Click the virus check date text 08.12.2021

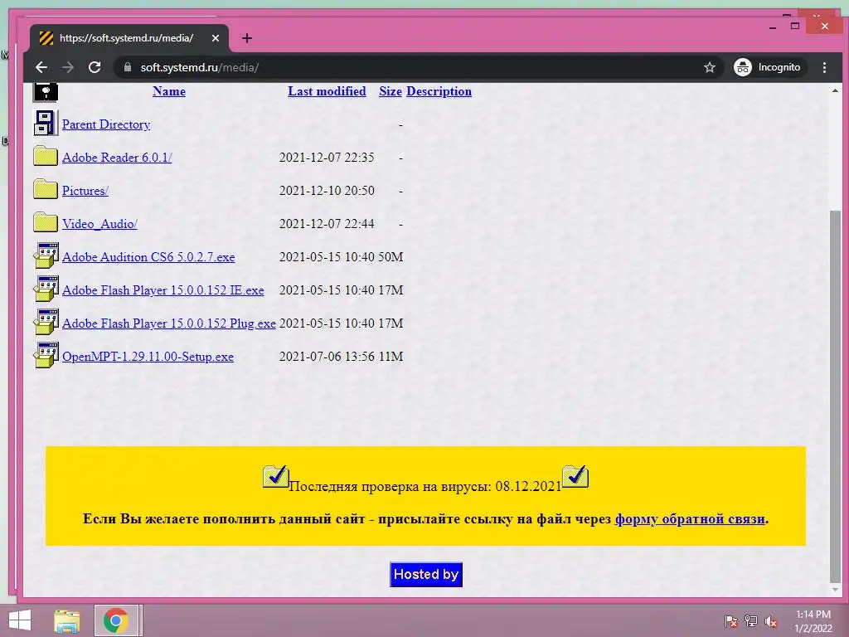click(528, 486)
